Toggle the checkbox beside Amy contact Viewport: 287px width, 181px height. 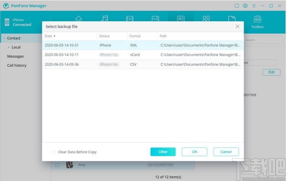click(57, 165)
